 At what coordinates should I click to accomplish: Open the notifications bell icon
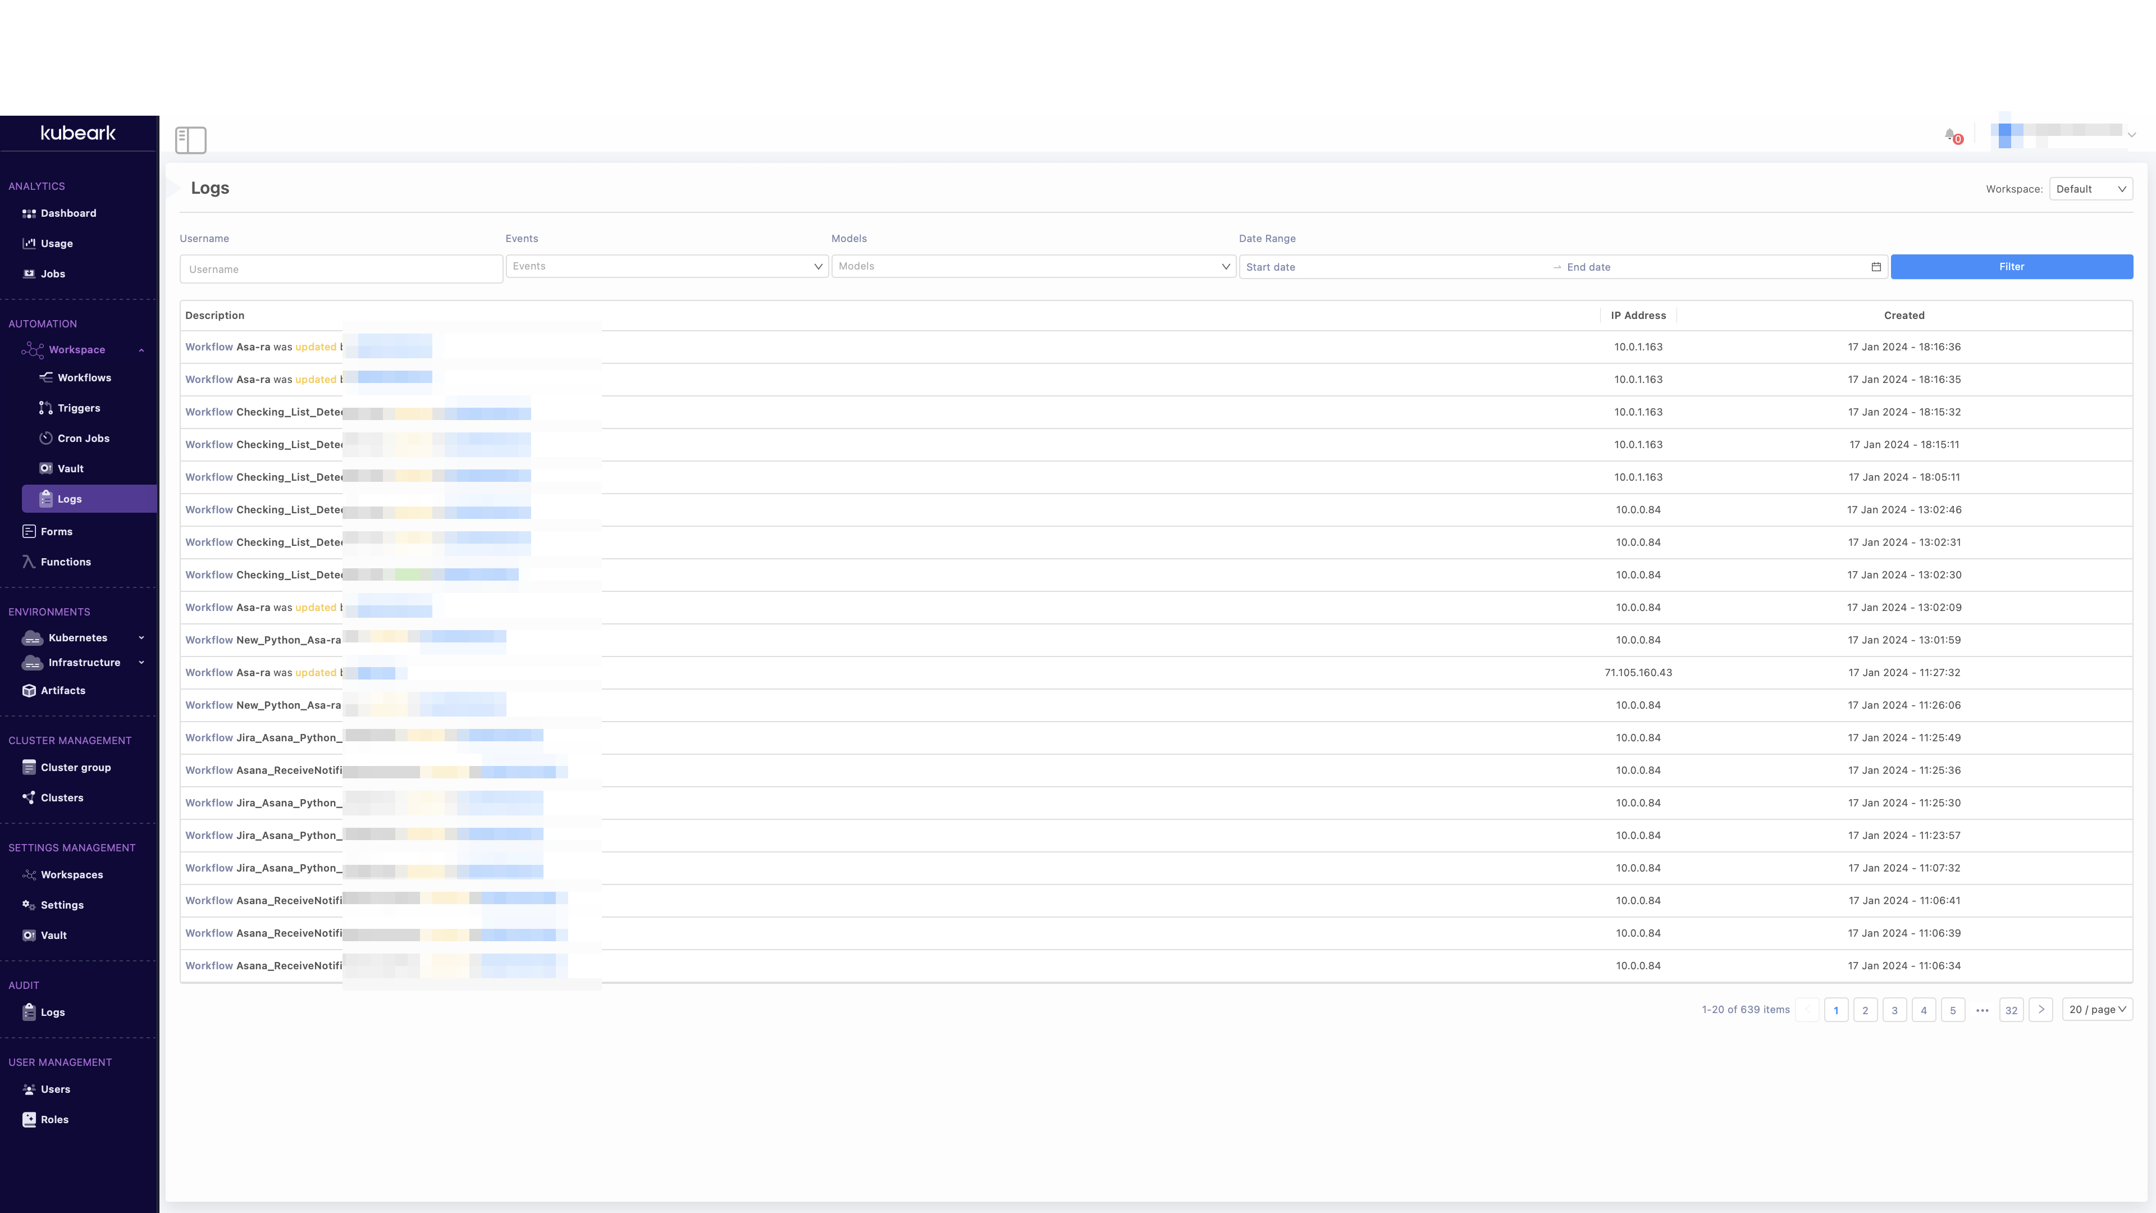[x=1950, y=135]
